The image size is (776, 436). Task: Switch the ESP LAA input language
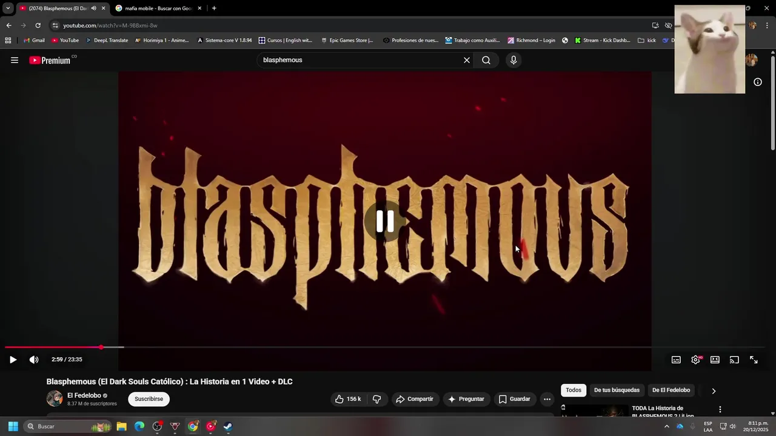[x=708, y=426]
